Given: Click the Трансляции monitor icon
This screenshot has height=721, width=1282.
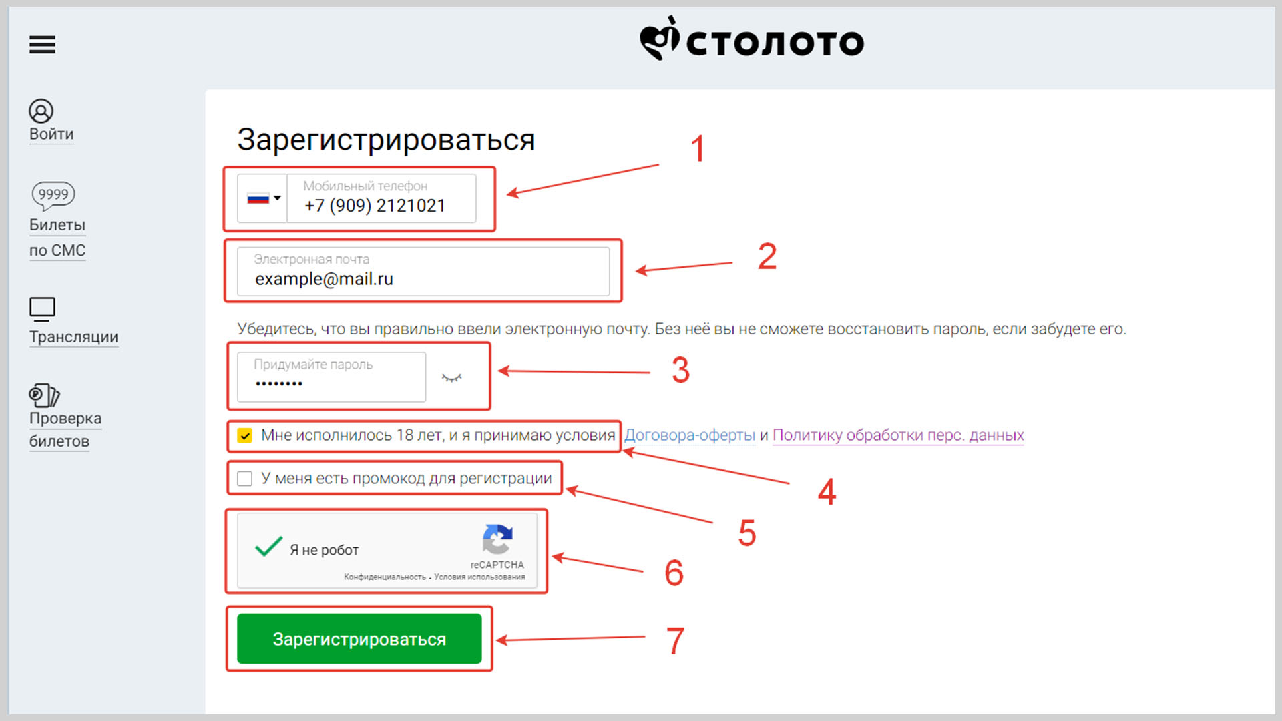Looking at the screenshot, I should (x=42, y=309).
